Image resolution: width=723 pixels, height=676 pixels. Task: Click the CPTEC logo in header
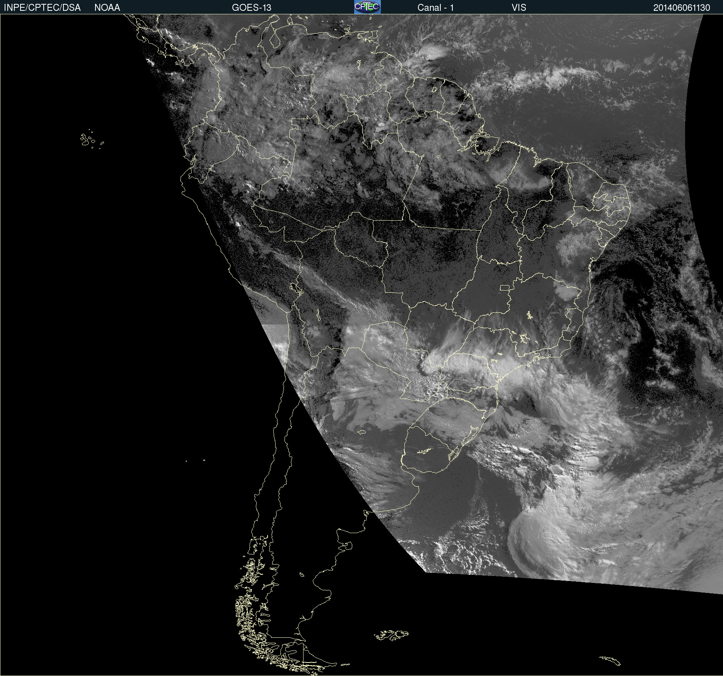[367, 7]
